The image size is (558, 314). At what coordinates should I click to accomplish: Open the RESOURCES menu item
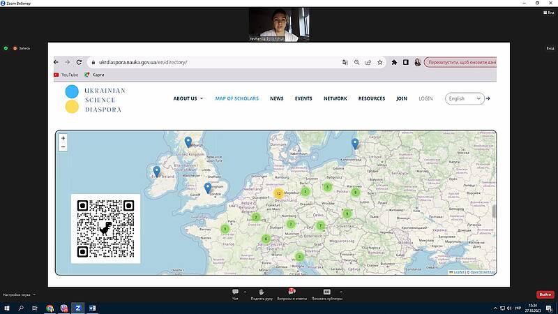click(x=372, y=98)
